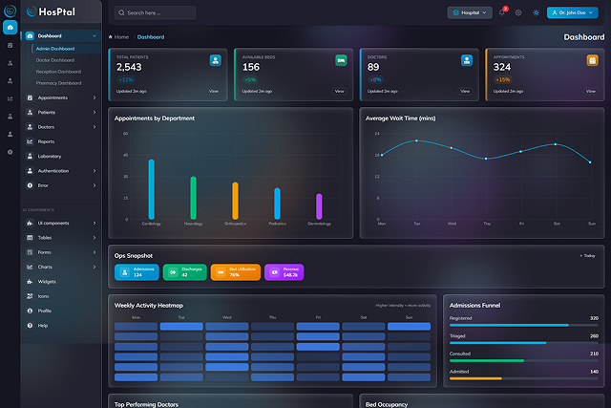The width and height of the screenshot is (611, 408).
Task: Click the Widgets sidebar icon
Action: click(x=30, y=282)
